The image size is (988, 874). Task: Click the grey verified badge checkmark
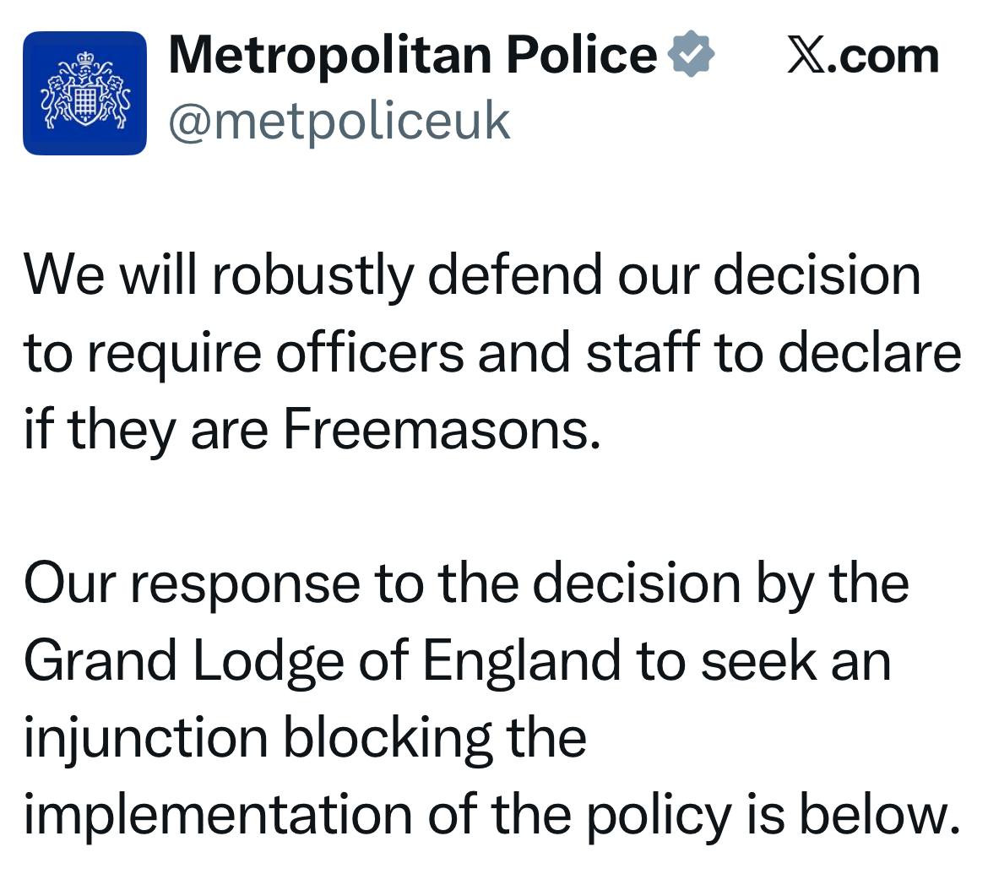[691, 56]
